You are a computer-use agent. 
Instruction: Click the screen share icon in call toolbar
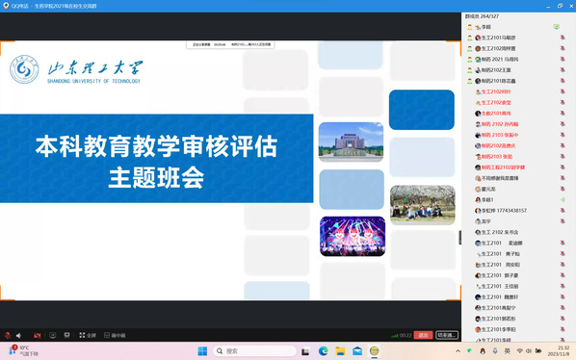coord(53,335)
